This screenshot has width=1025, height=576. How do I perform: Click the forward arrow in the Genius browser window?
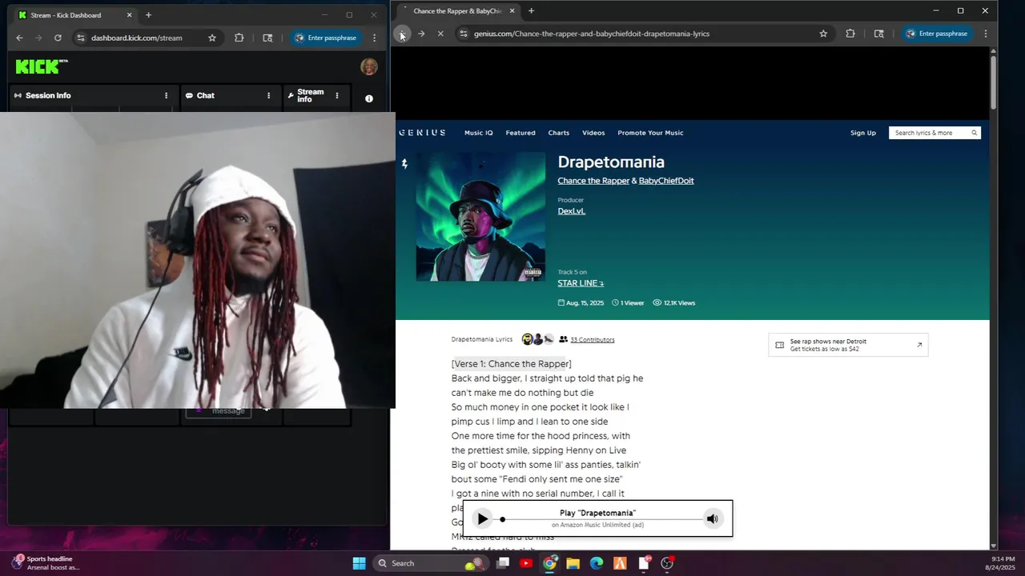[421, 34]
